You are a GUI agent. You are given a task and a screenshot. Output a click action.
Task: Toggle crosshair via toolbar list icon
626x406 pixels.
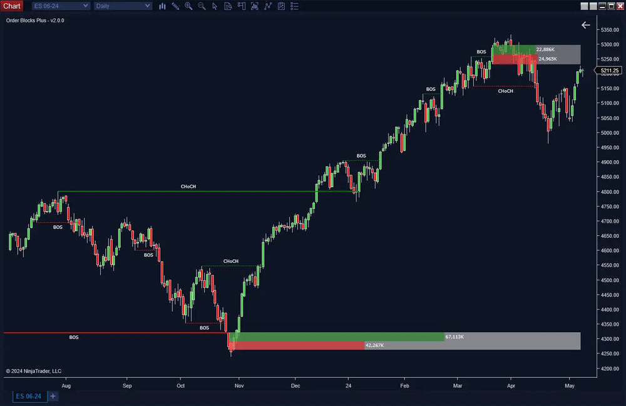[x=295, y=6]
